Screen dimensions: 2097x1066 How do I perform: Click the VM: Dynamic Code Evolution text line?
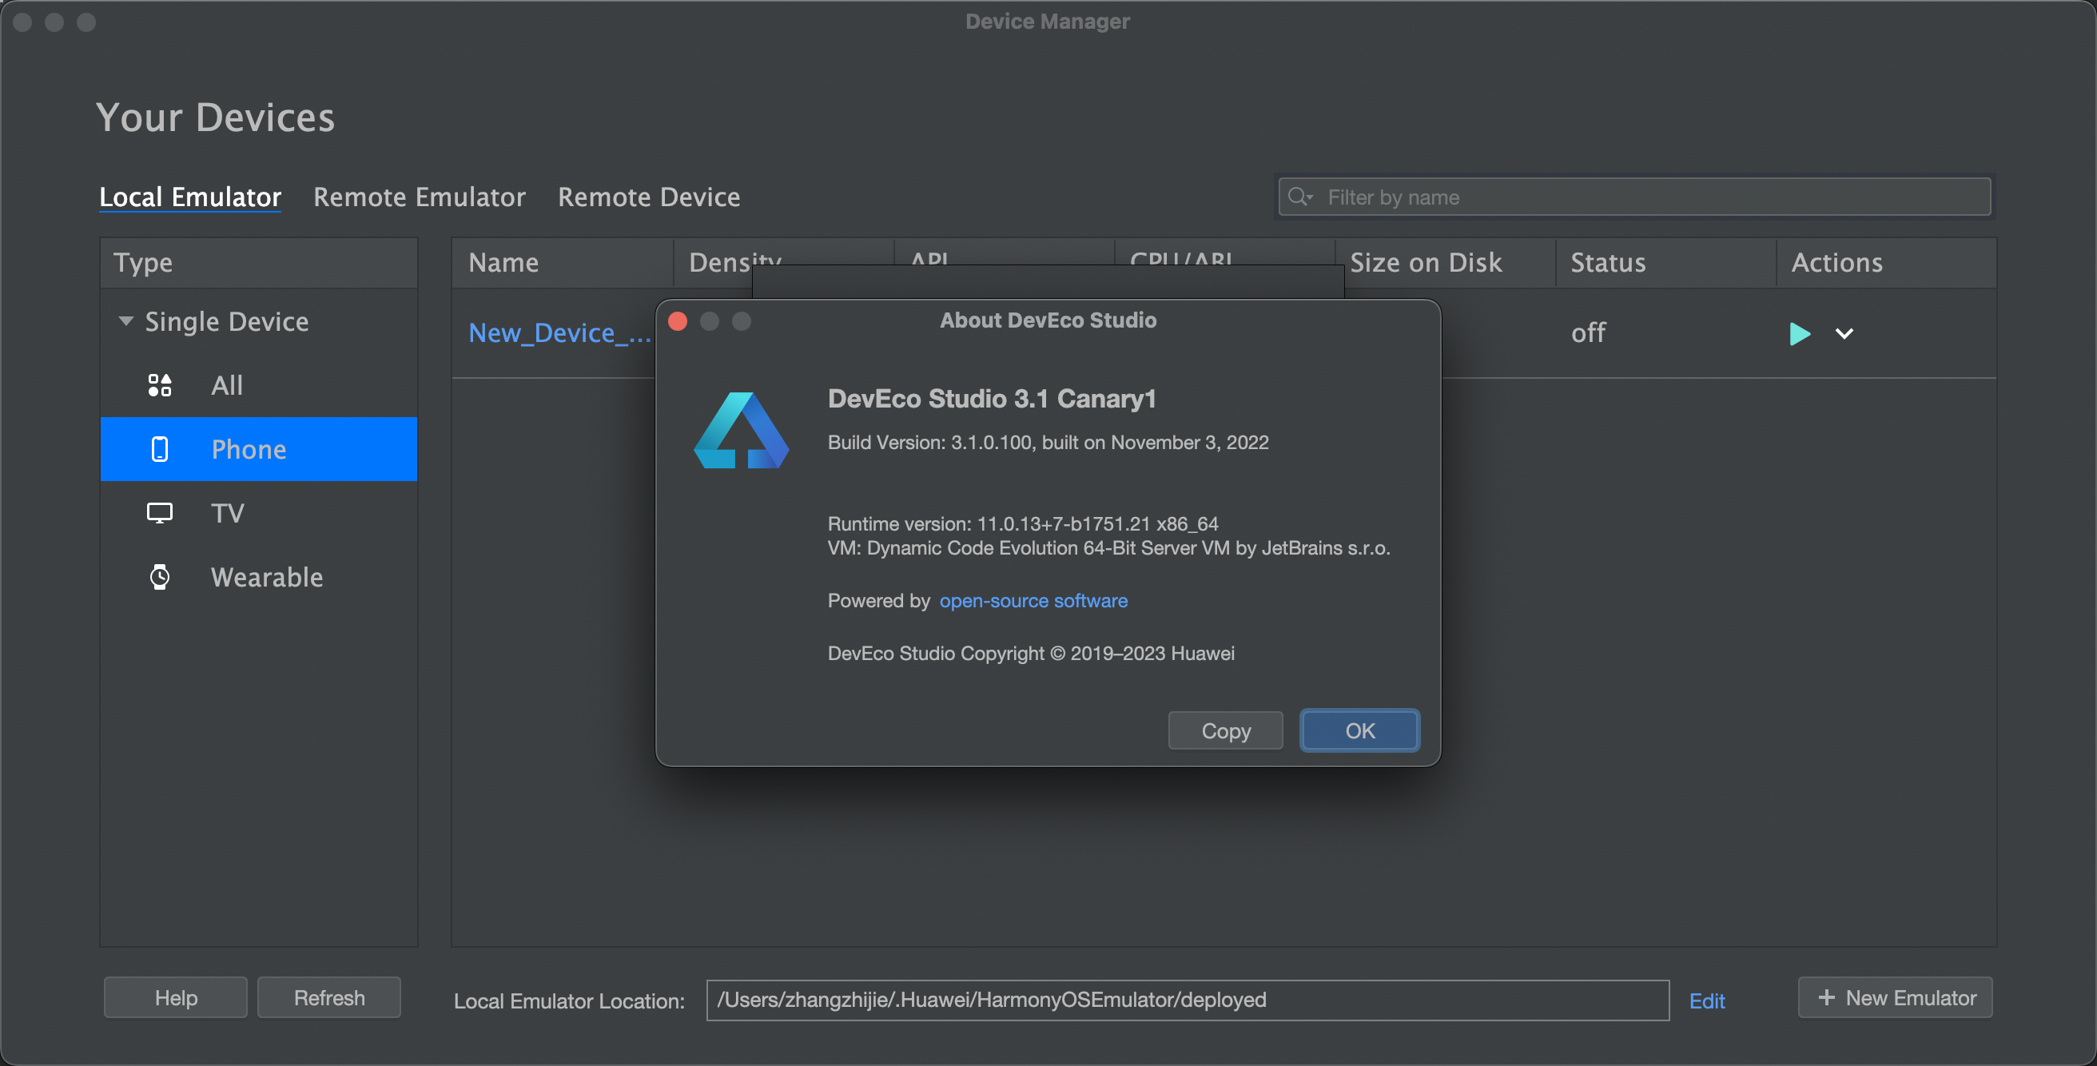(x=1108, y=548)
